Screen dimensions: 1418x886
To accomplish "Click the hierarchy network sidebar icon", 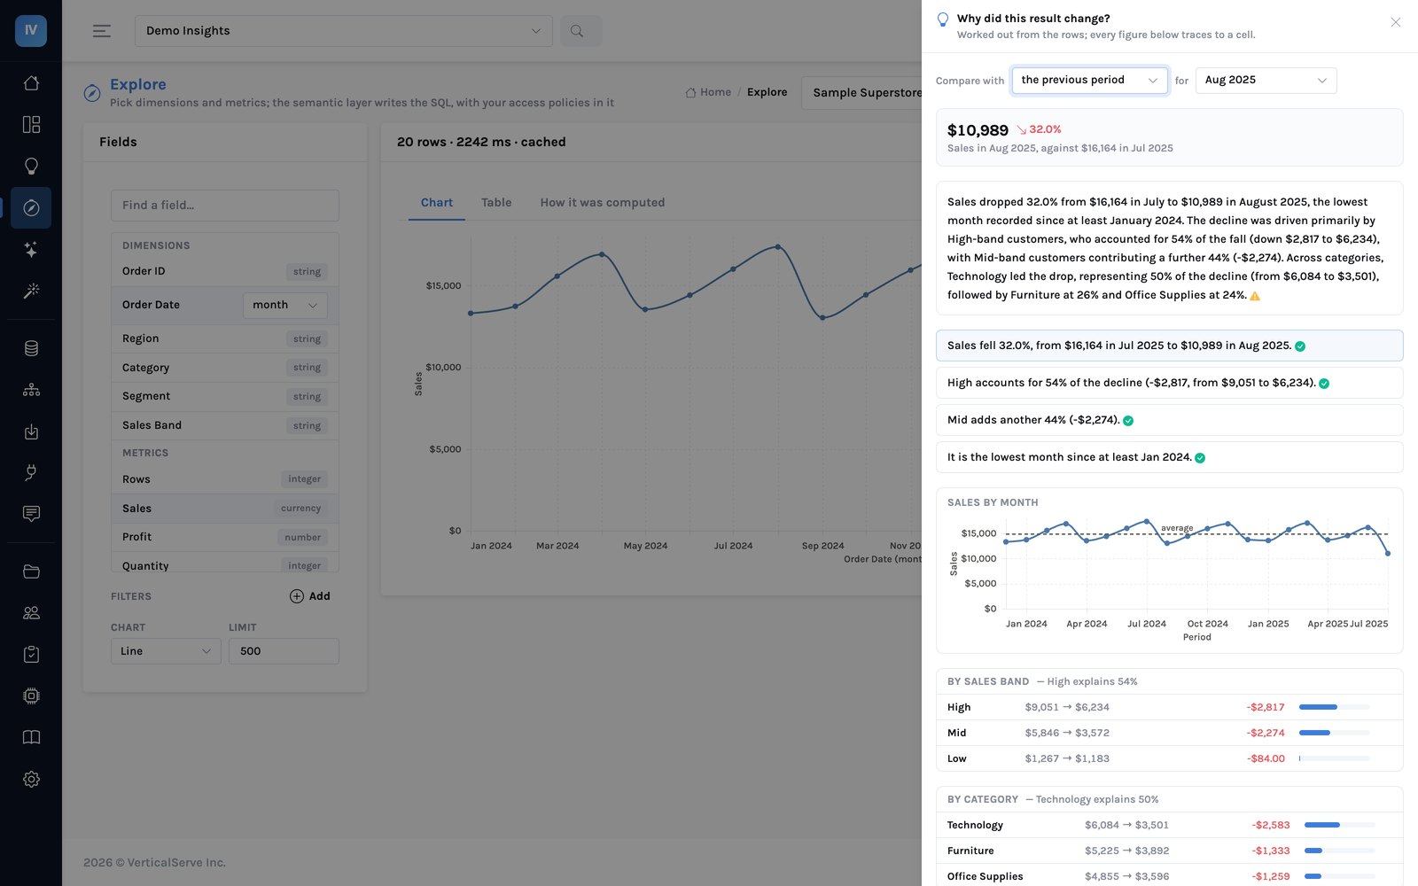I will point(31,390).
